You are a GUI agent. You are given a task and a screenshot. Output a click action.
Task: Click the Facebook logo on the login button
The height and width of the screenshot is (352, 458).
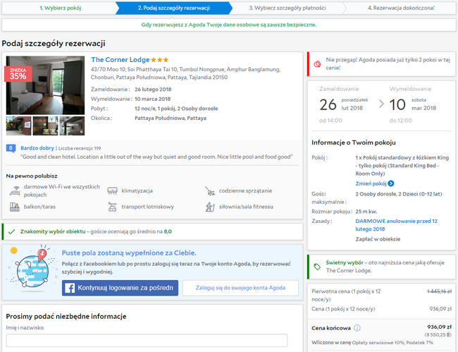tap(70, 288)
